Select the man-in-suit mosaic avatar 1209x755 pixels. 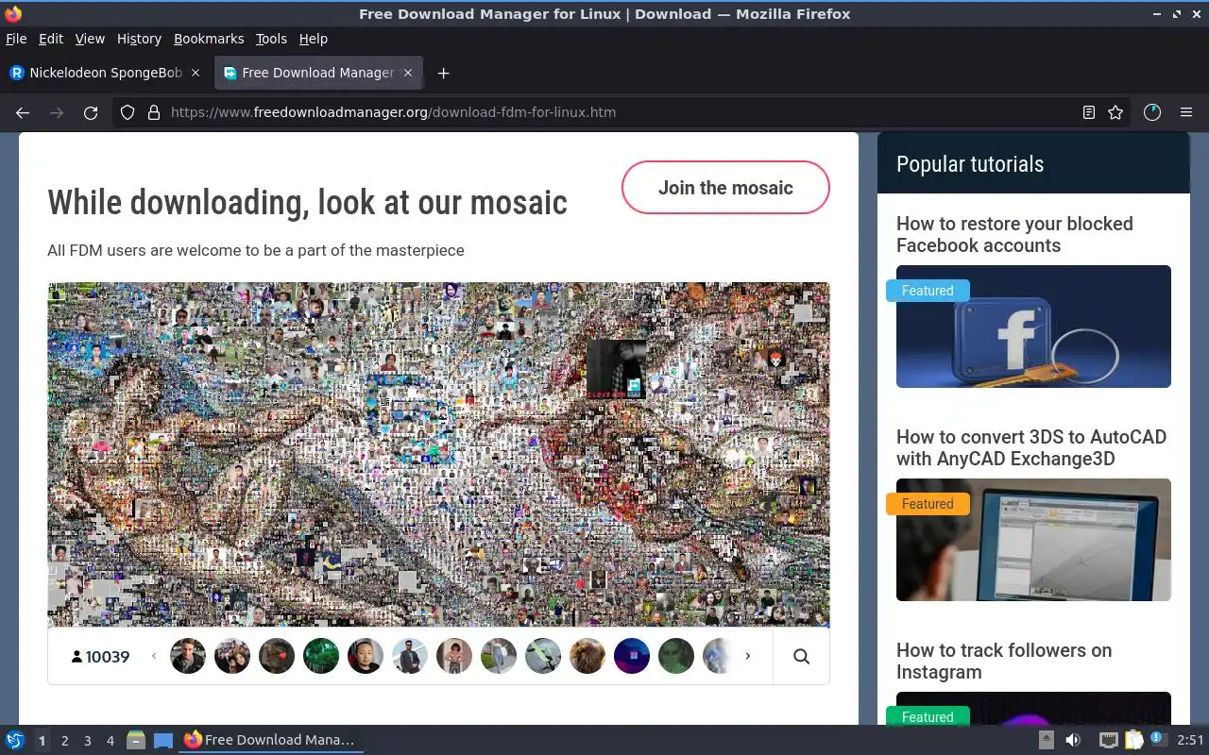click(x=410, y=656)
